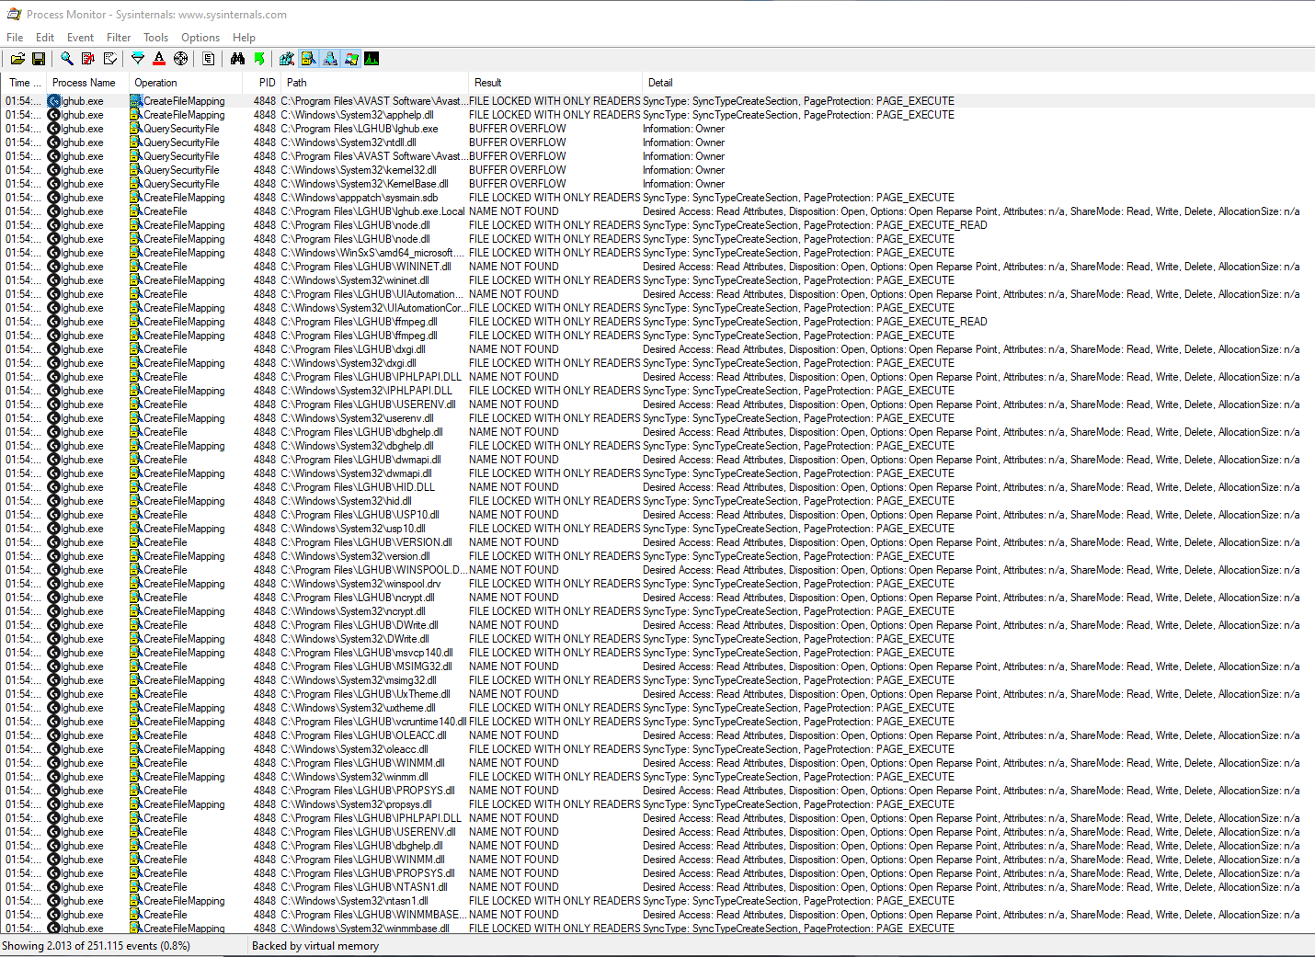Click 'Backed by virtual memory' status bar text
The width and height of the screenshot is (1315, 957).
pos(315,946)
